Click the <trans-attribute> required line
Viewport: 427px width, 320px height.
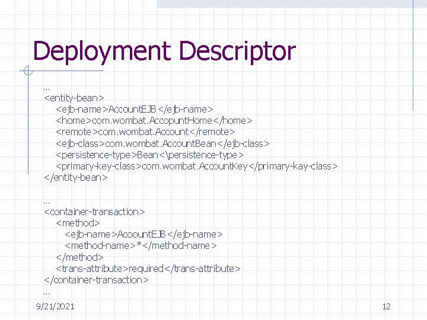click(x=148, y=268)
